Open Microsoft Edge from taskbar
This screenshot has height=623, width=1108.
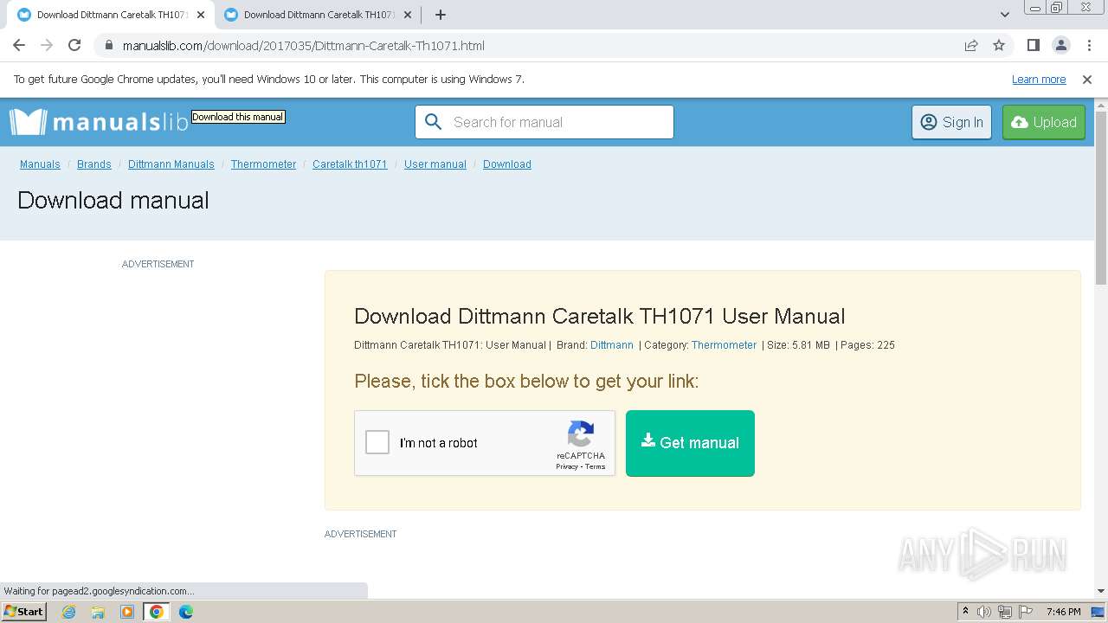[186, 612]
